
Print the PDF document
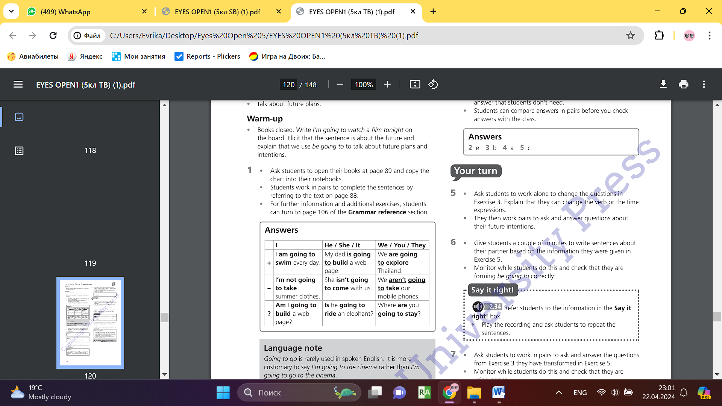pos(684,85)
